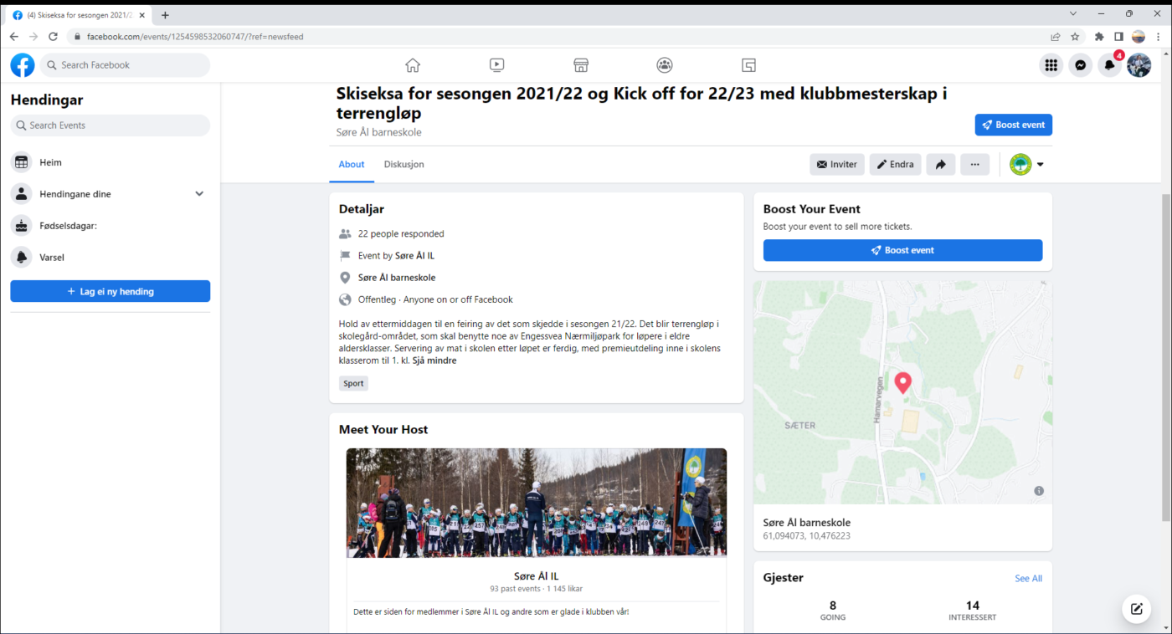Viewport: 1172px width, 634px height.
Task: Click the map info icon
Action: [1039, 491]
